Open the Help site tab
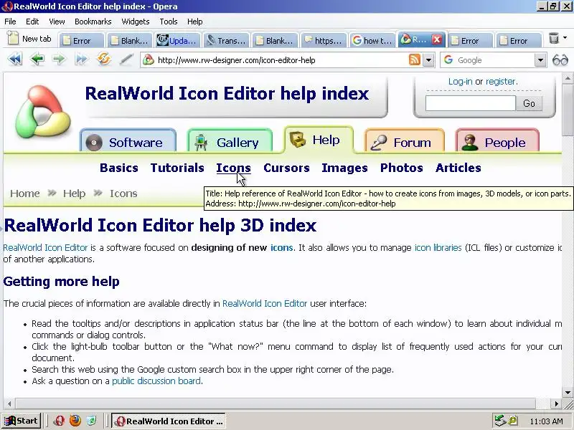Screen dimensions: 574x430 (319, 140)
